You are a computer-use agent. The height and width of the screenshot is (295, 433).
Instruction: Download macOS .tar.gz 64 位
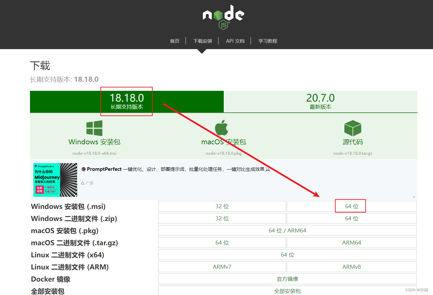222,243
